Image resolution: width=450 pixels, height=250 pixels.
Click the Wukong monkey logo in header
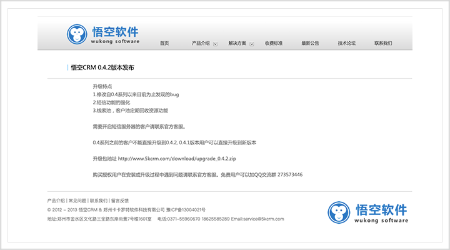(x=77, y=35)
